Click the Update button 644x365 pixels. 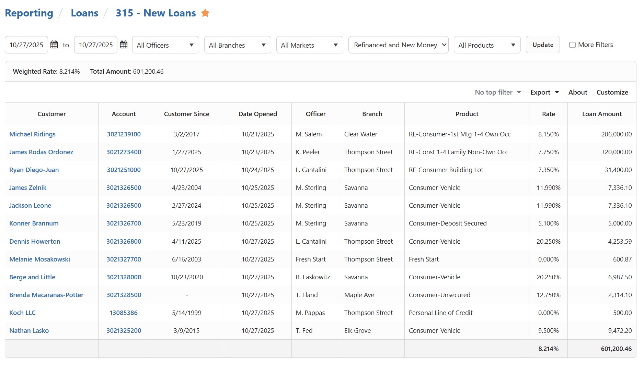[542, 45]
